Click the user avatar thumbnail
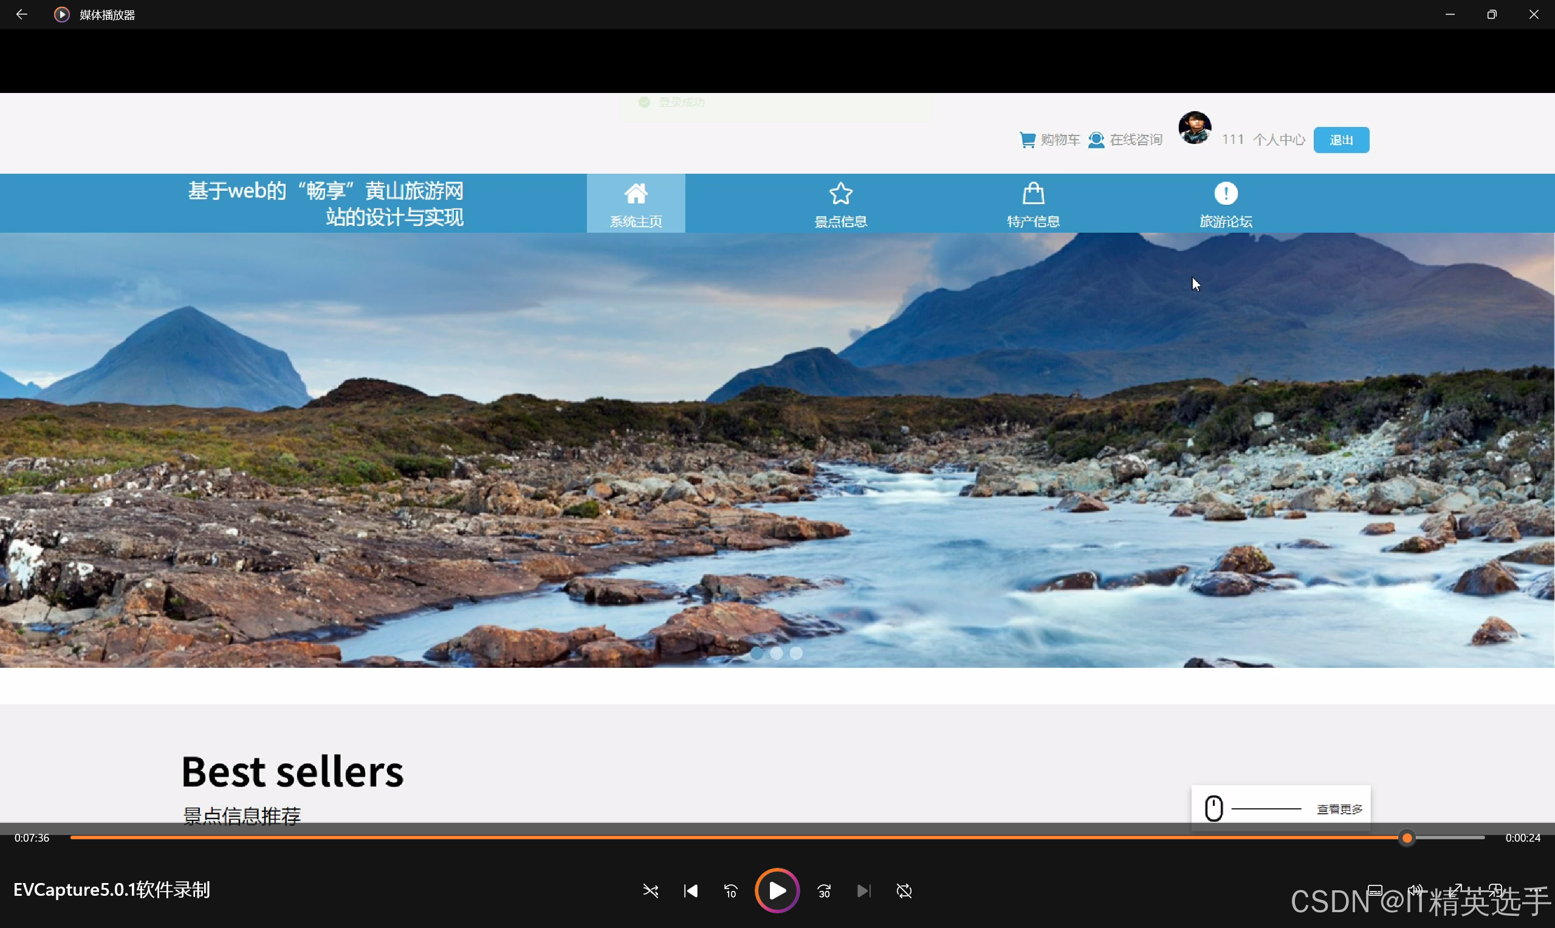1555x928 pixels. point(1194,128)
